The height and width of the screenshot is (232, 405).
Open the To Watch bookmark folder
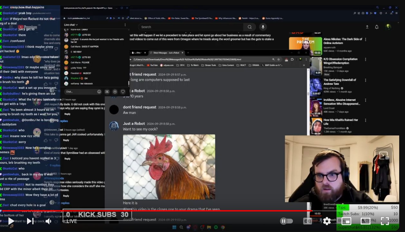coord(193,65)
